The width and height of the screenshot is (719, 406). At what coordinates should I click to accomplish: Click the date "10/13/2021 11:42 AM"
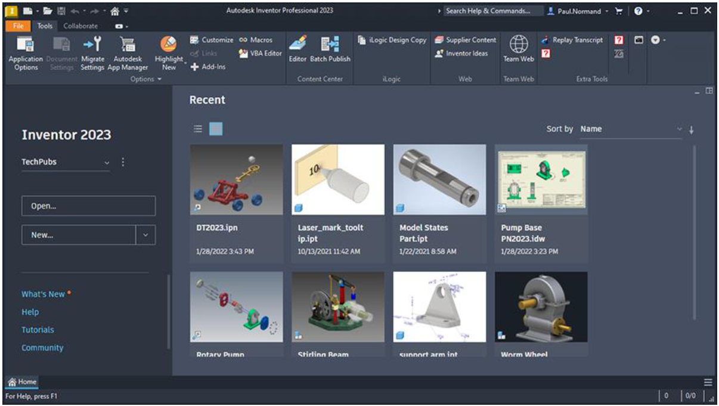329,252
